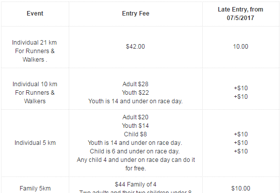Click the first +$10 in 10 km row
This screenshot has height=193, width=280.
(x=241, y=88)
